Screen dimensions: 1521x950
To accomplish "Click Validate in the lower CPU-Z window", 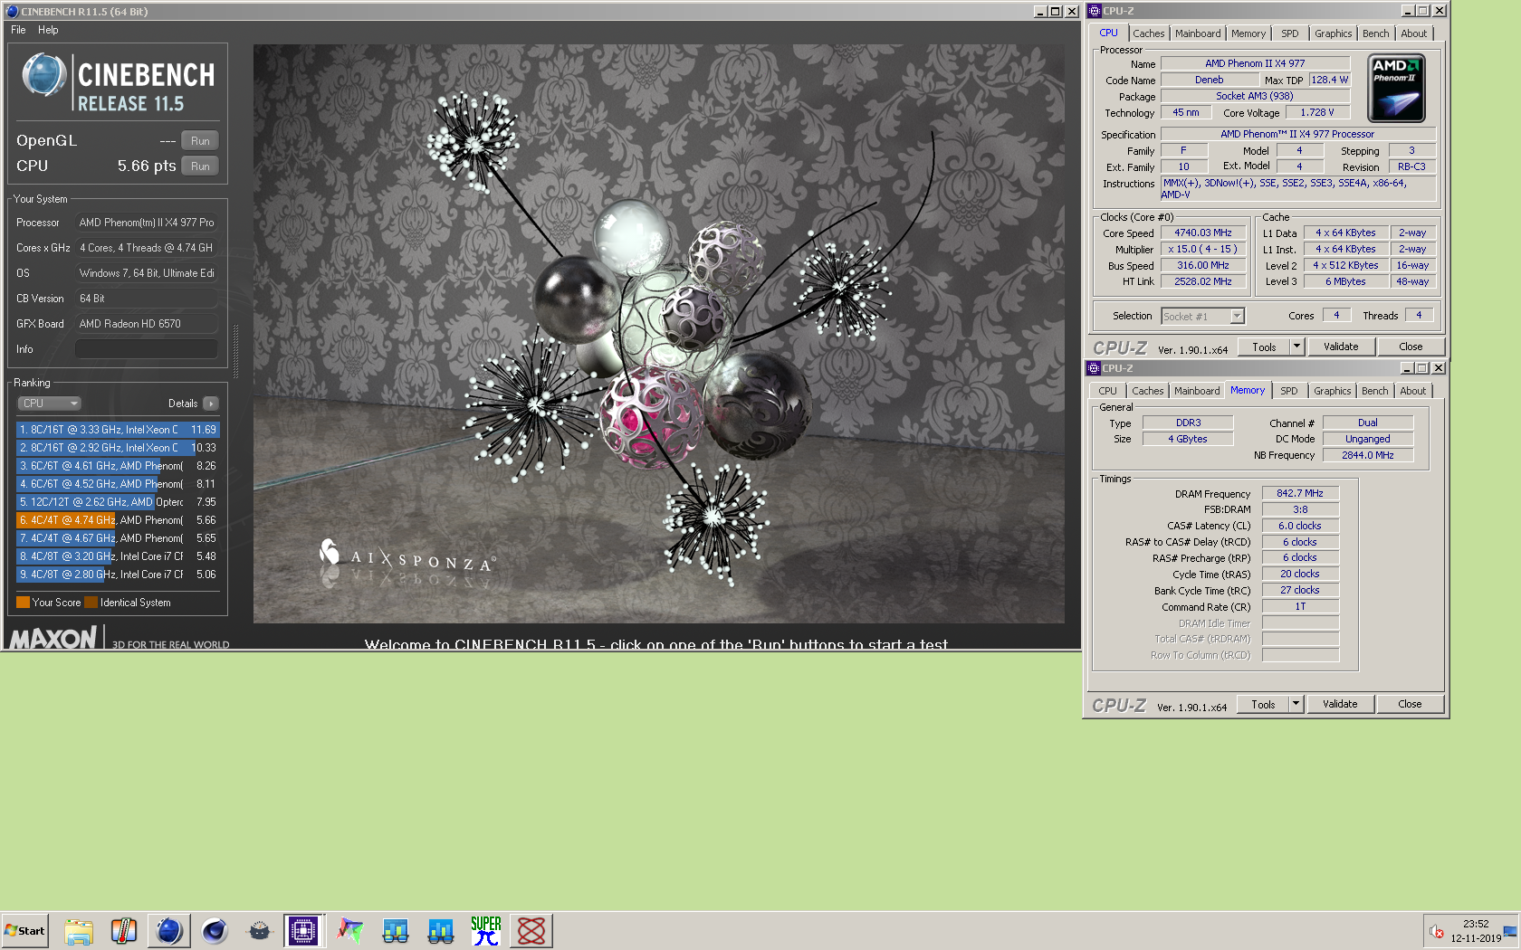I will point(1340,704).
